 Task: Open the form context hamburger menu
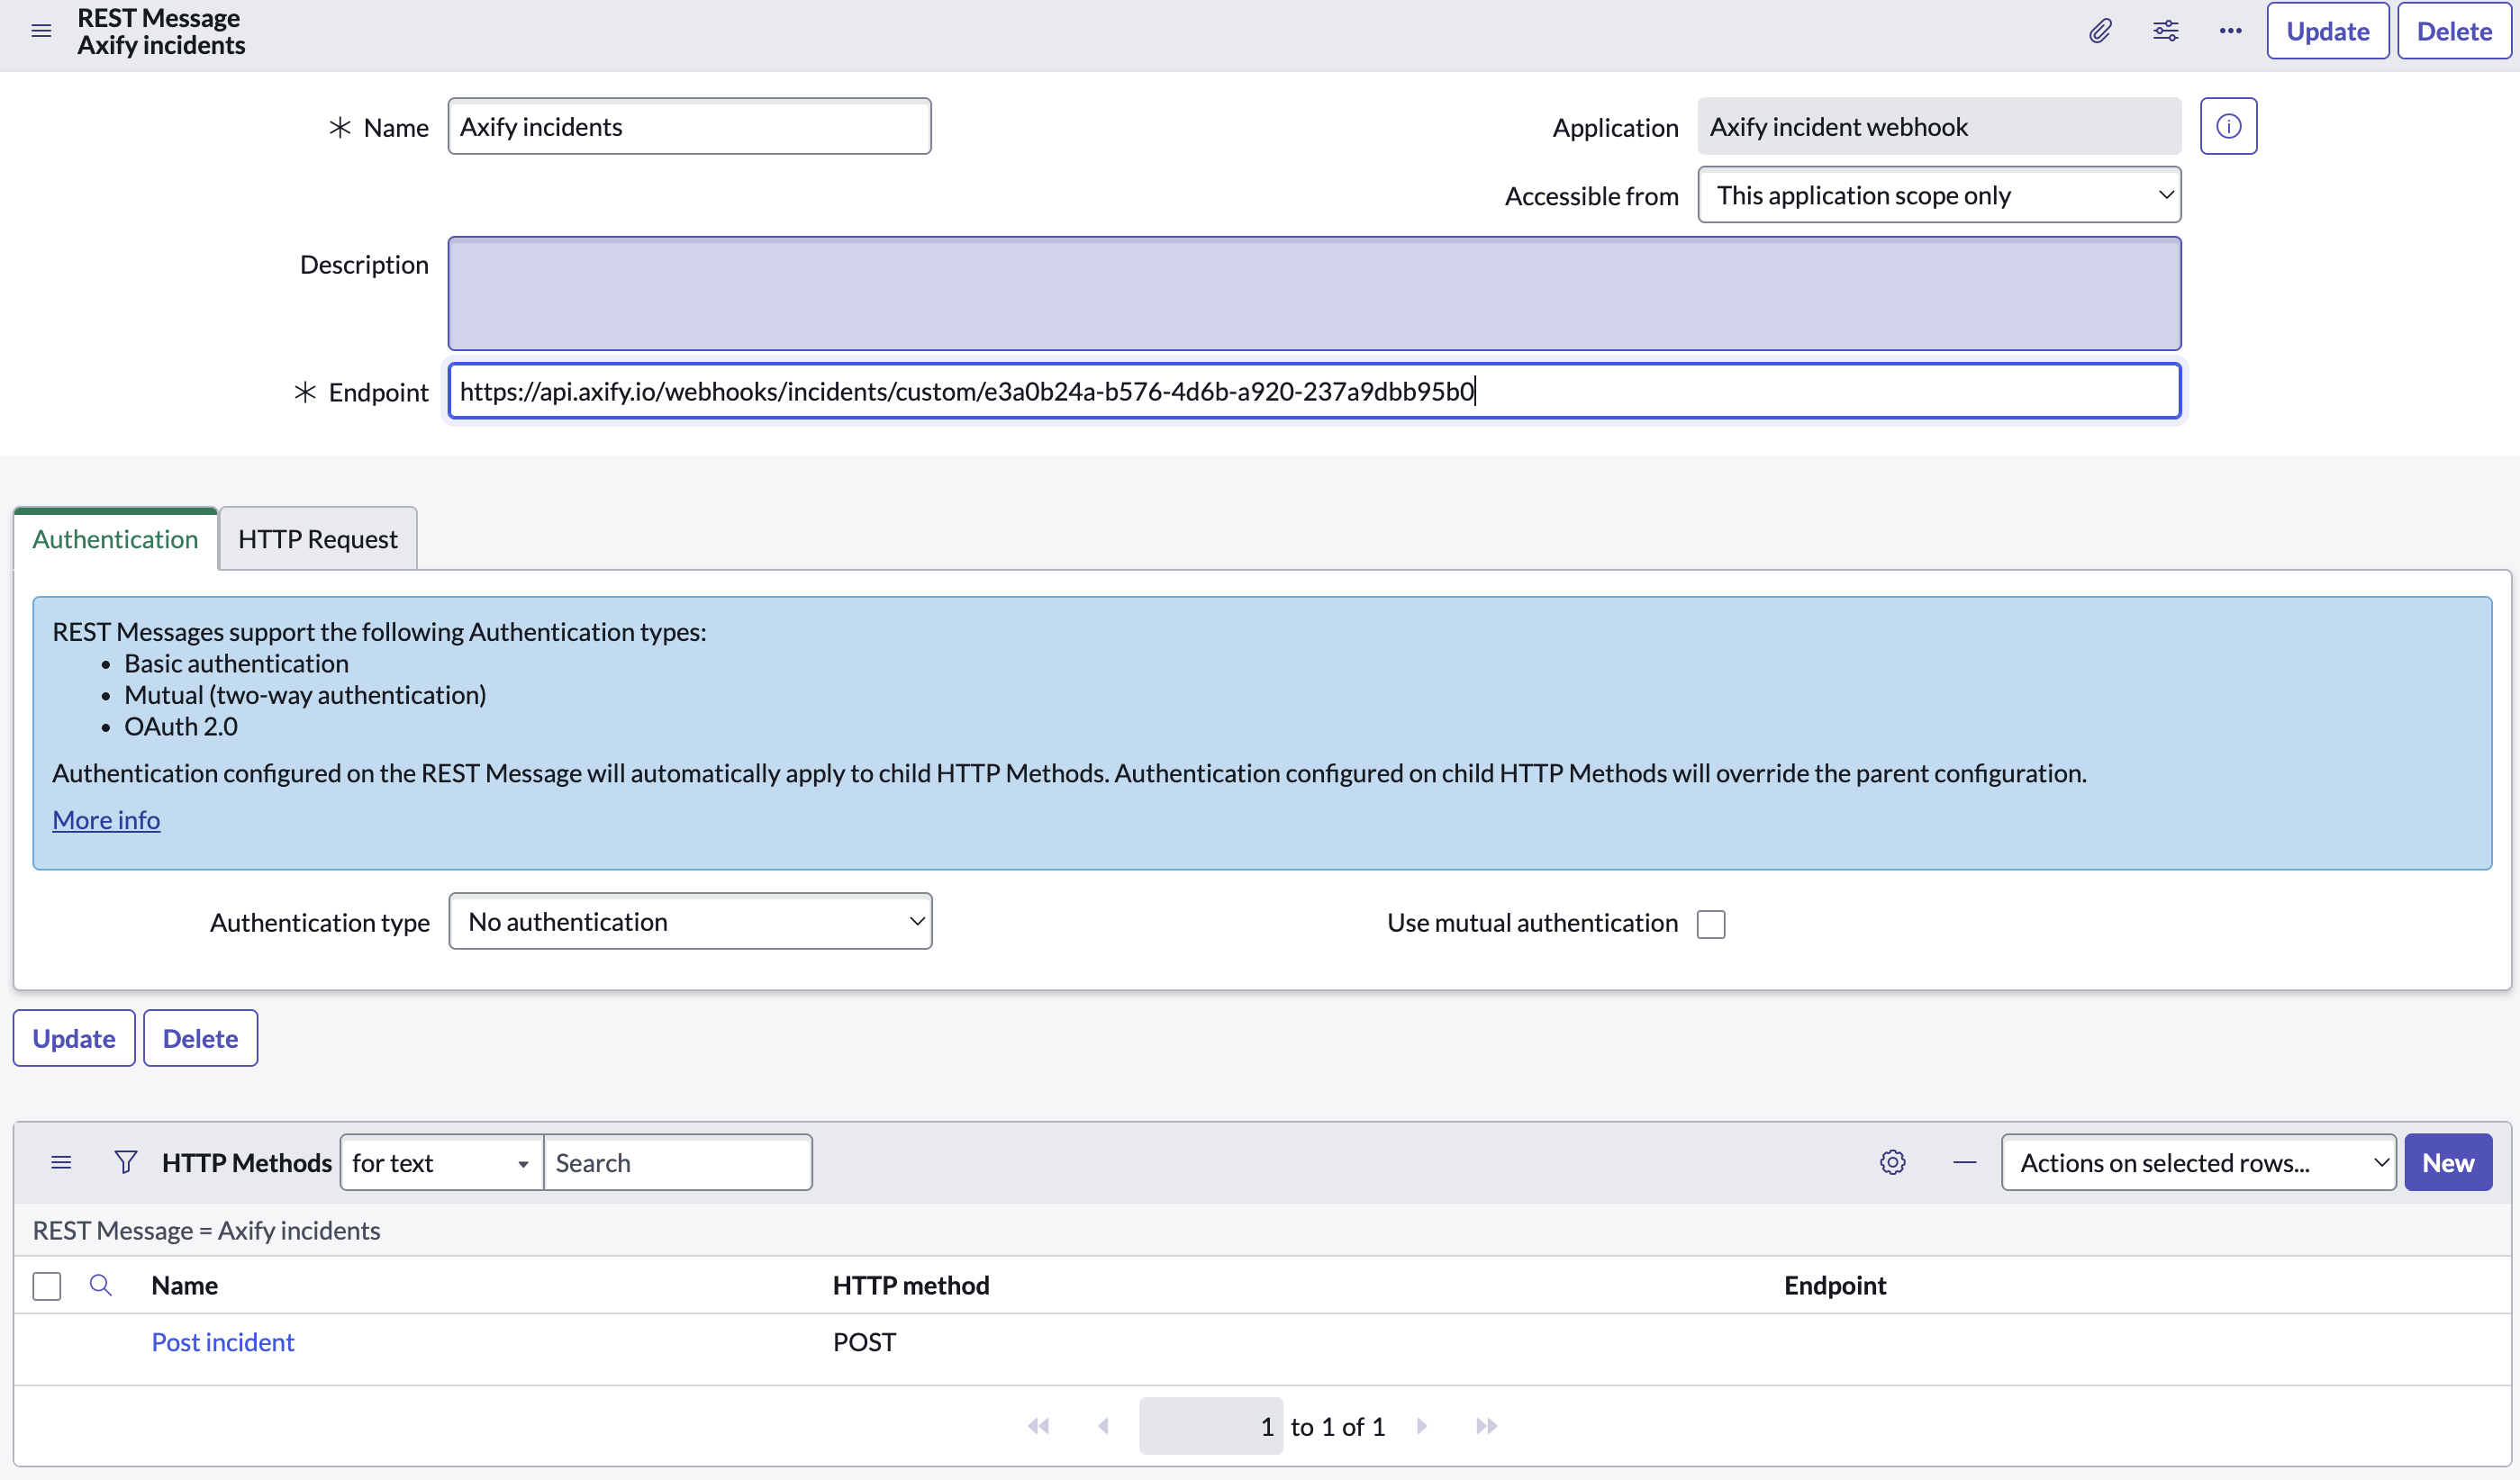[41, 31]
